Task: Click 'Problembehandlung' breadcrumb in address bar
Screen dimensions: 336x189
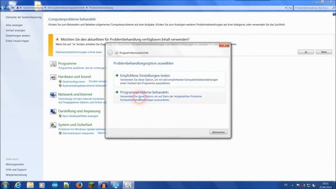Action: pyautogui.click(x=101, y=8)
